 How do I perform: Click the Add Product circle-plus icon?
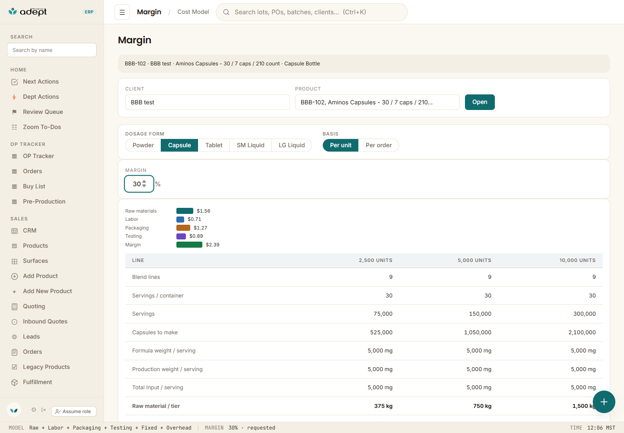pyautogui.click(x=14, y=276)
